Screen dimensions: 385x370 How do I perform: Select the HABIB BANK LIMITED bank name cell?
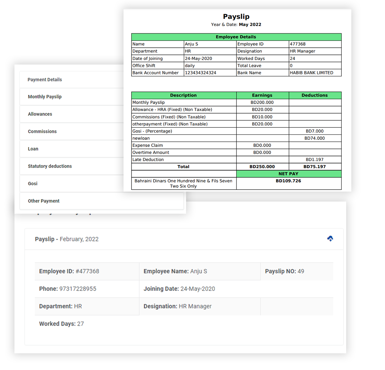(311, 73)
